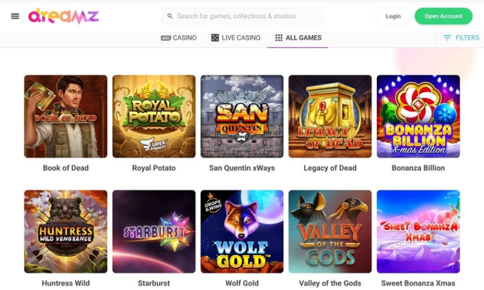The image size is (484, 290).
Task: Switch to the Live Casino tab
Action: point(241,38)
